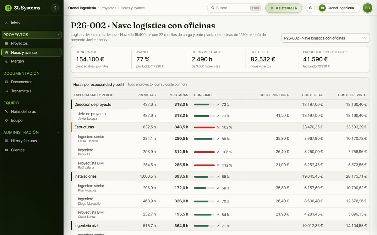Click the search magnifier icon
Viewport: 377px width, 235px height.
coord(213,8)
